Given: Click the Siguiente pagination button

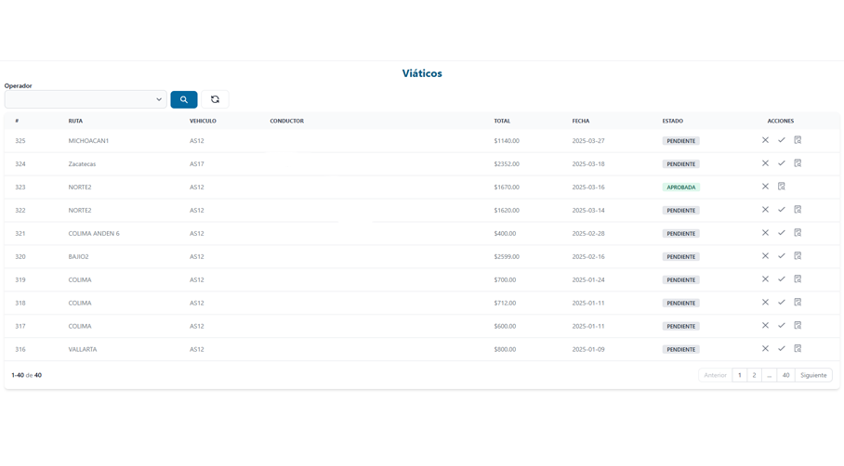Looking at the screenshot, I should coord(813,375).
